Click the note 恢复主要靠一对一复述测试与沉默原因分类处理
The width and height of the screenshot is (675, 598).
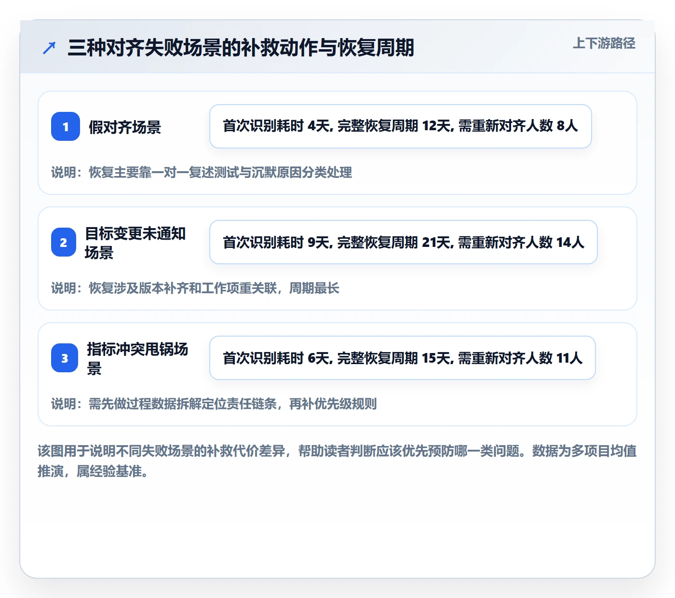[x=202, y=172]
